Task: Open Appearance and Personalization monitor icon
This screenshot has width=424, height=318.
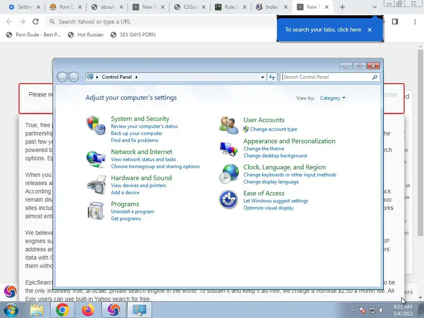Action: 229,149
